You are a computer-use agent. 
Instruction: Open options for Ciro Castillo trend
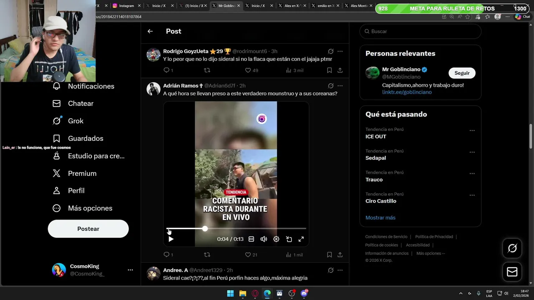point(472,195)
